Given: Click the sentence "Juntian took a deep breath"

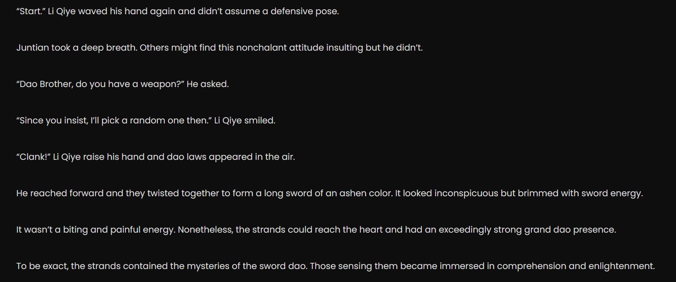Looking at the screenshot, I should point(77,48).
